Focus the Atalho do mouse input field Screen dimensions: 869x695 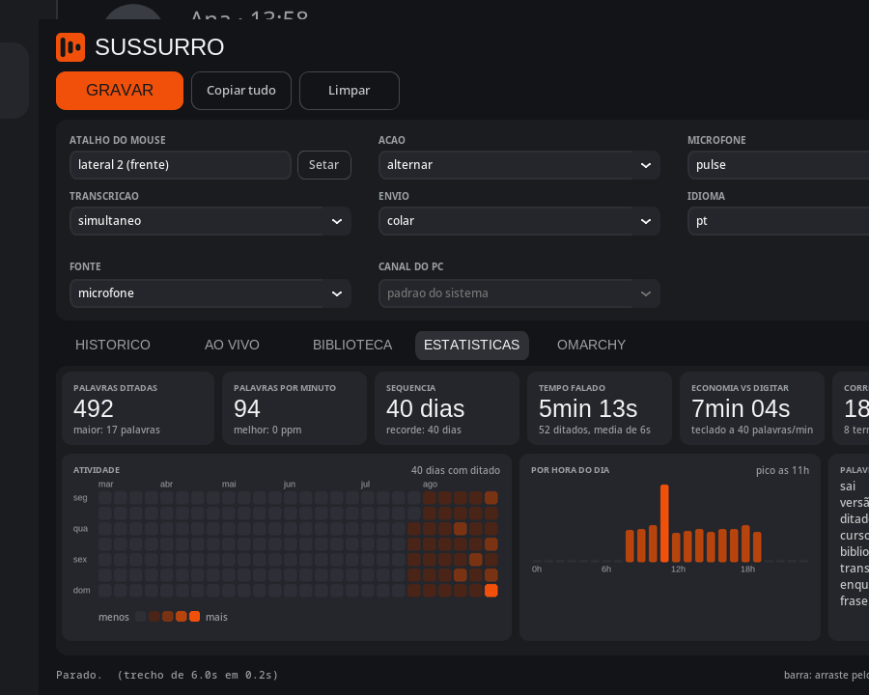pyautogui.click(x=181, y=165)
